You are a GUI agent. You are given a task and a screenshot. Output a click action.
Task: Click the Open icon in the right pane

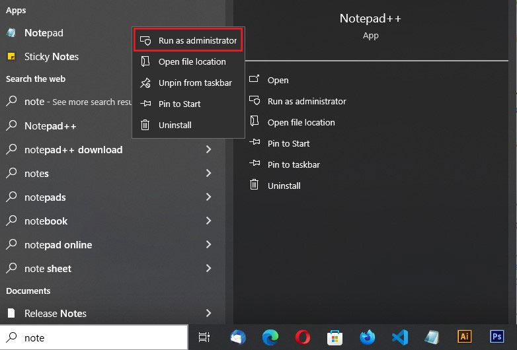[x=255, y=79]
